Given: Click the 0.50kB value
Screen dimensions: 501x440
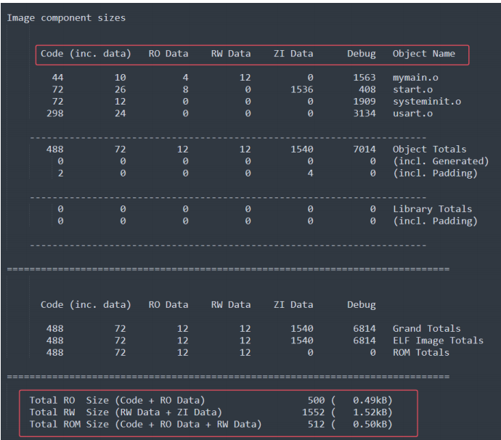Looking at the screenshot, I should click(x=370, y=424).
